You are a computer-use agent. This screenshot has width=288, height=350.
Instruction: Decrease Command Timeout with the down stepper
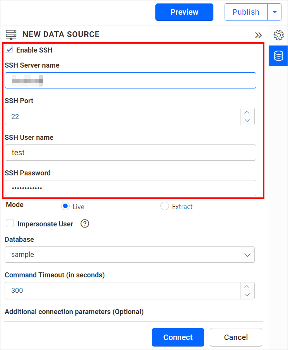247,294
